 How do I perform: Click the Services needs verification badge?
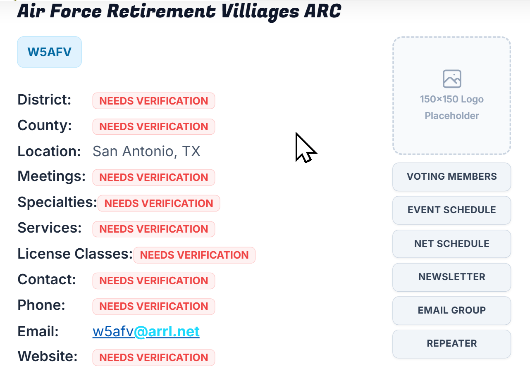tap(154, 229)
